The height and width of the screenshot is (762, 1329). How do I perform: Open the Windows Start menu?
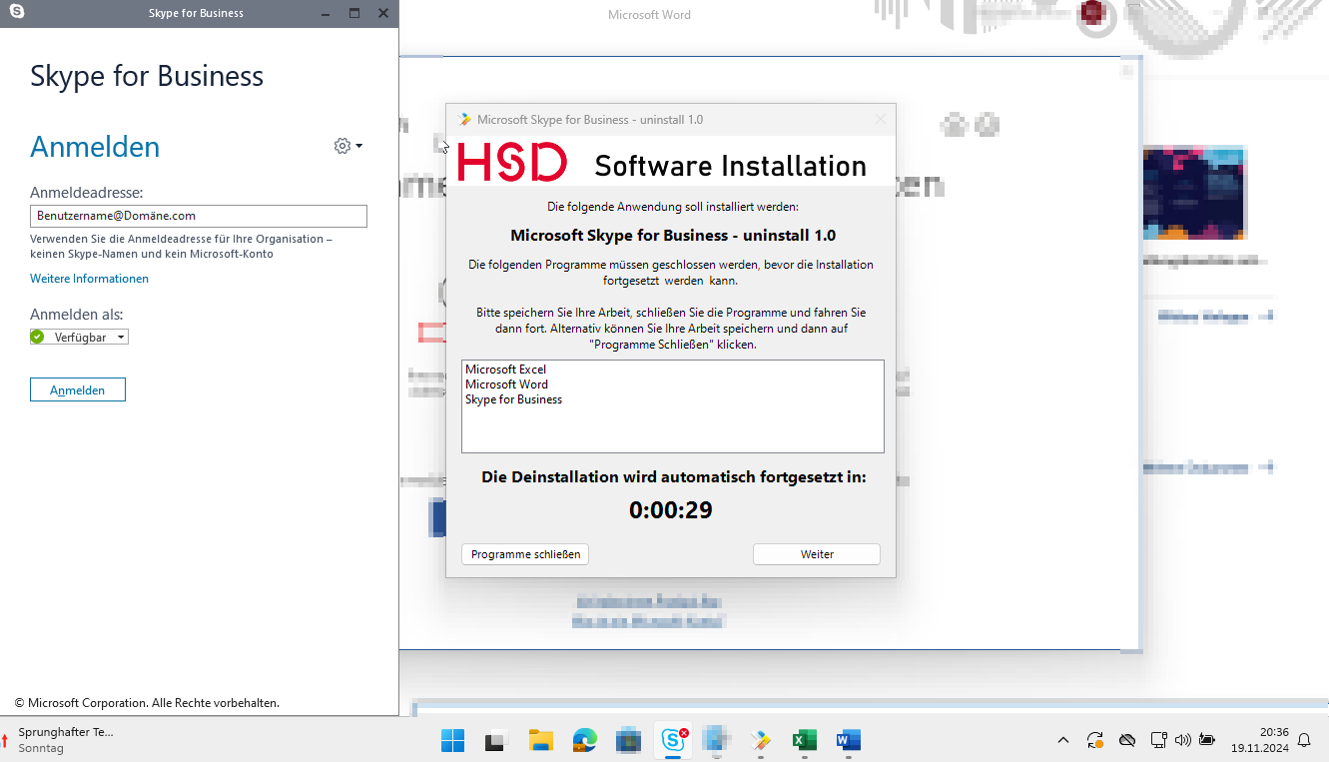[452, 741]
